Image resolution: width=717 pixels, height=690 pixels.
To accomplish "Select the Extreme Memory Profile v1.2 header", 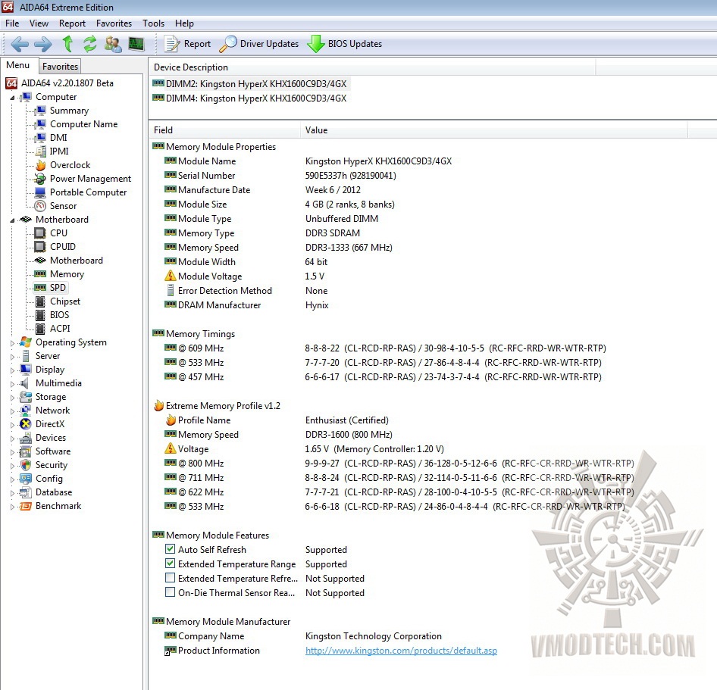I will point(217,406).
